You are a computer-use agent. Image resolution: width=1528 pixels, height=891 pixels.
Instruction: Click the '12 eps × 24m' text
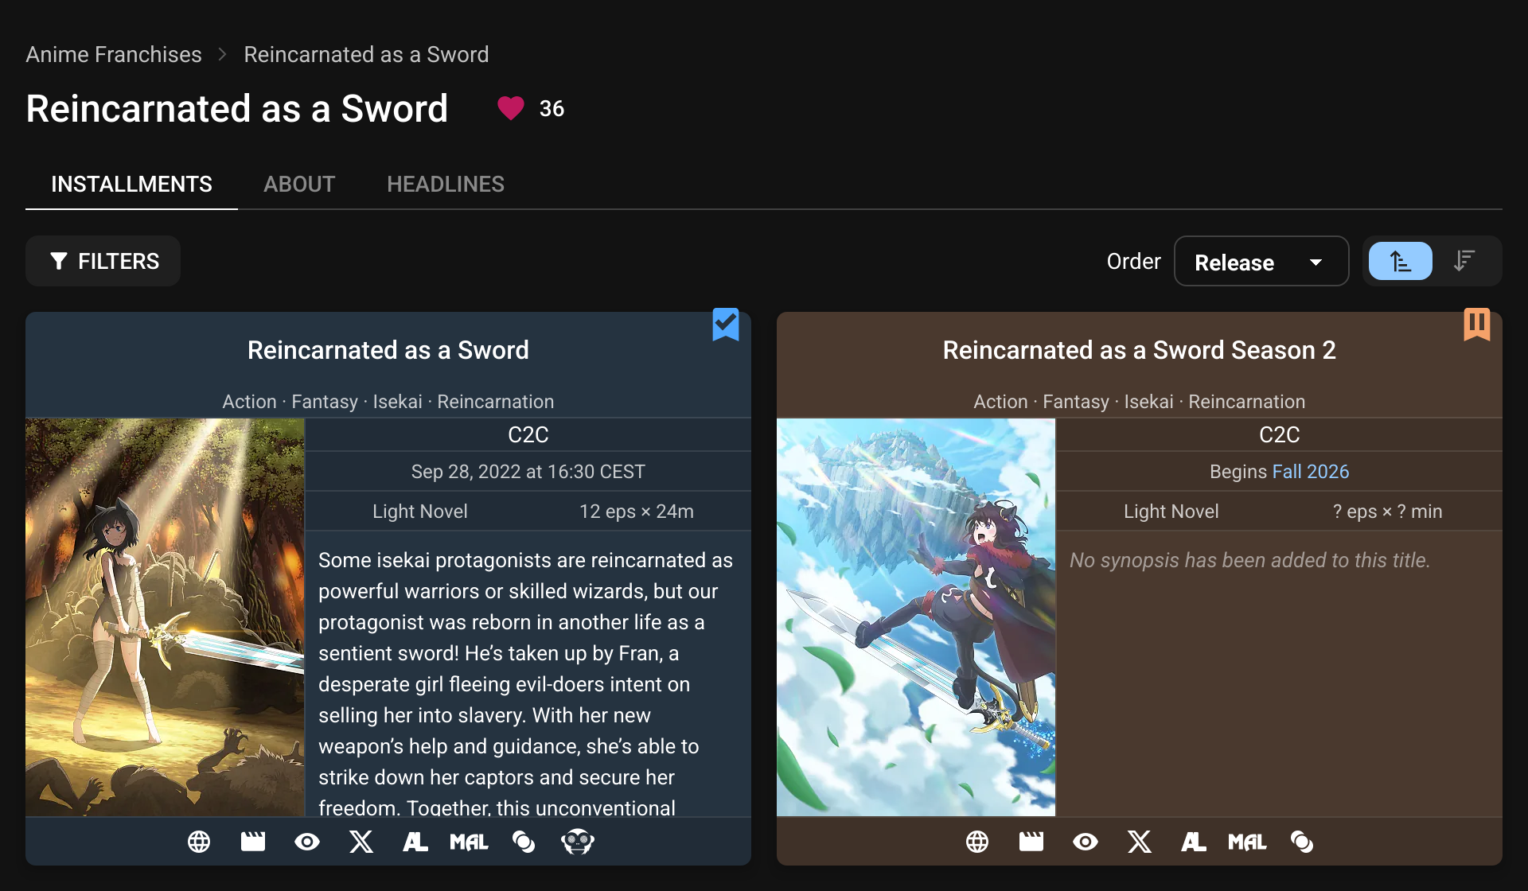637,512
